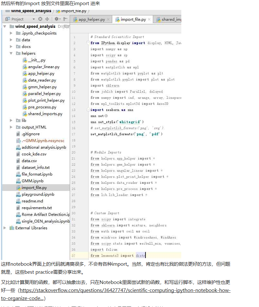Collapse the code fold marker on line 2
The width and height of the screenshot is (259, 307).
click(x=88, y=43)
